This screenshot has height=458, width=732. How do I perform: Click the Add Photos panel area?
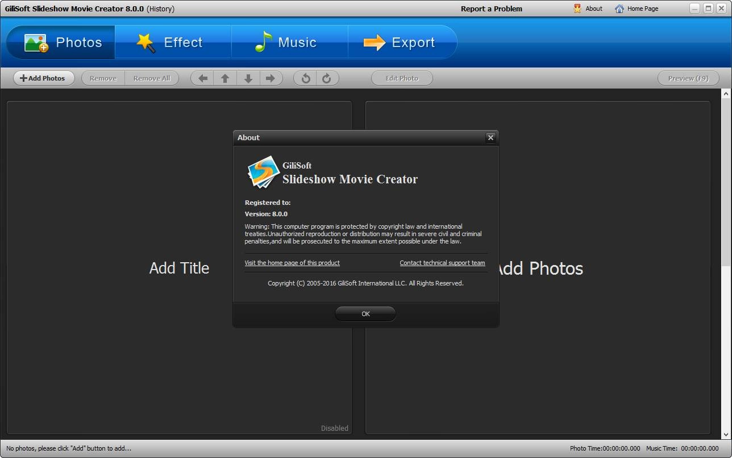(x=538, y=268)
